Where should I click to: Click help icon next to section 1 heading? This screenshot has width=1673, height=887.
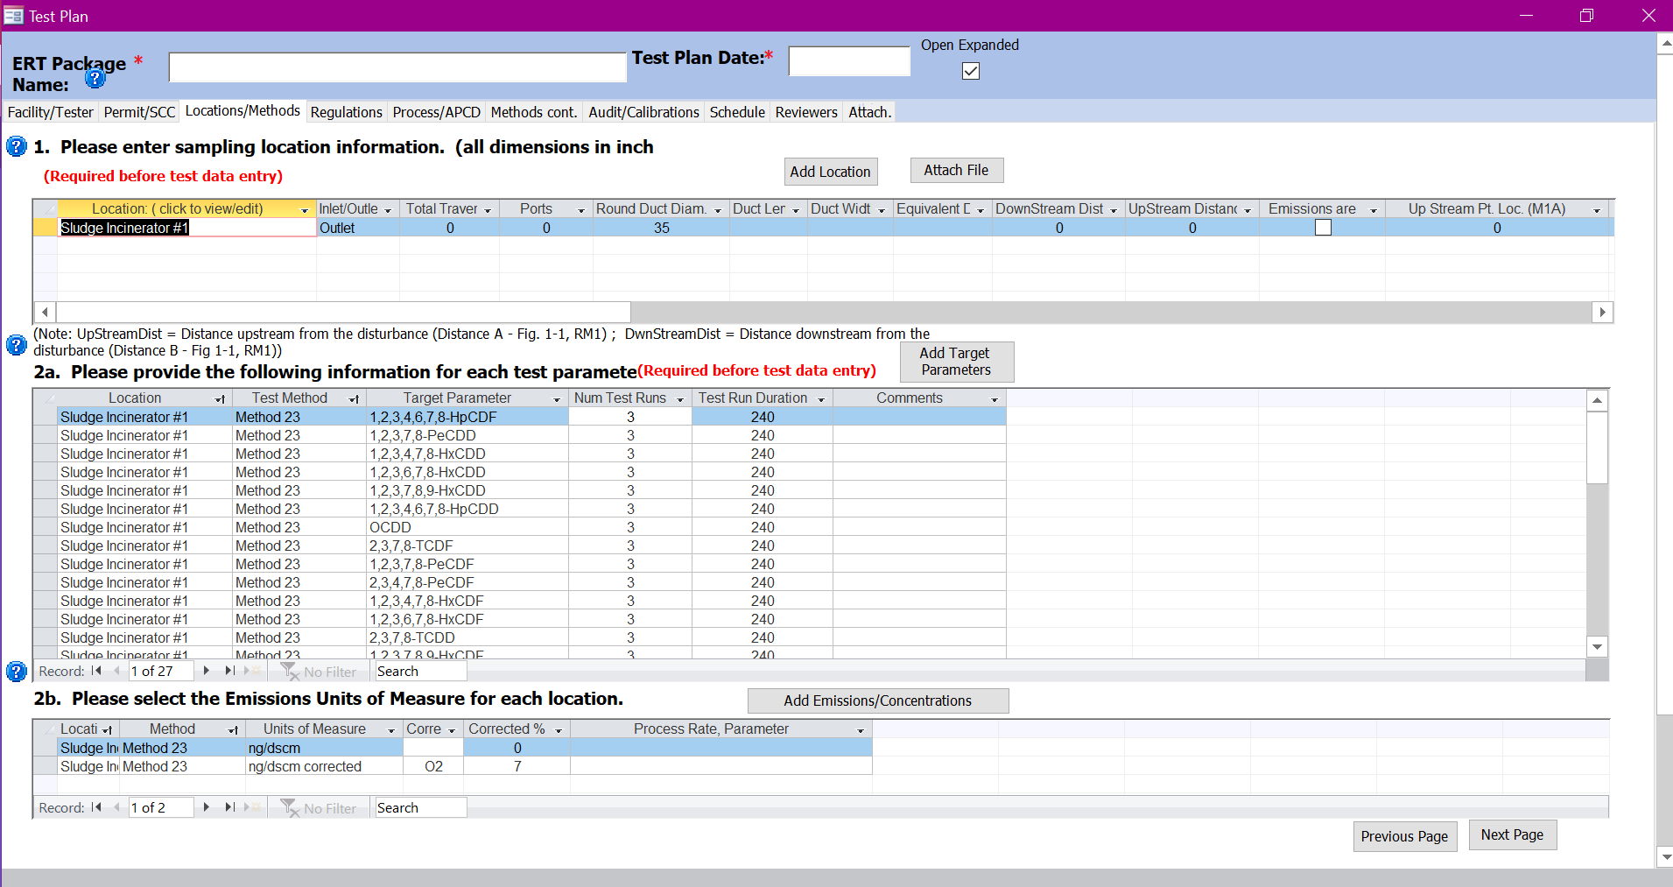17,146
